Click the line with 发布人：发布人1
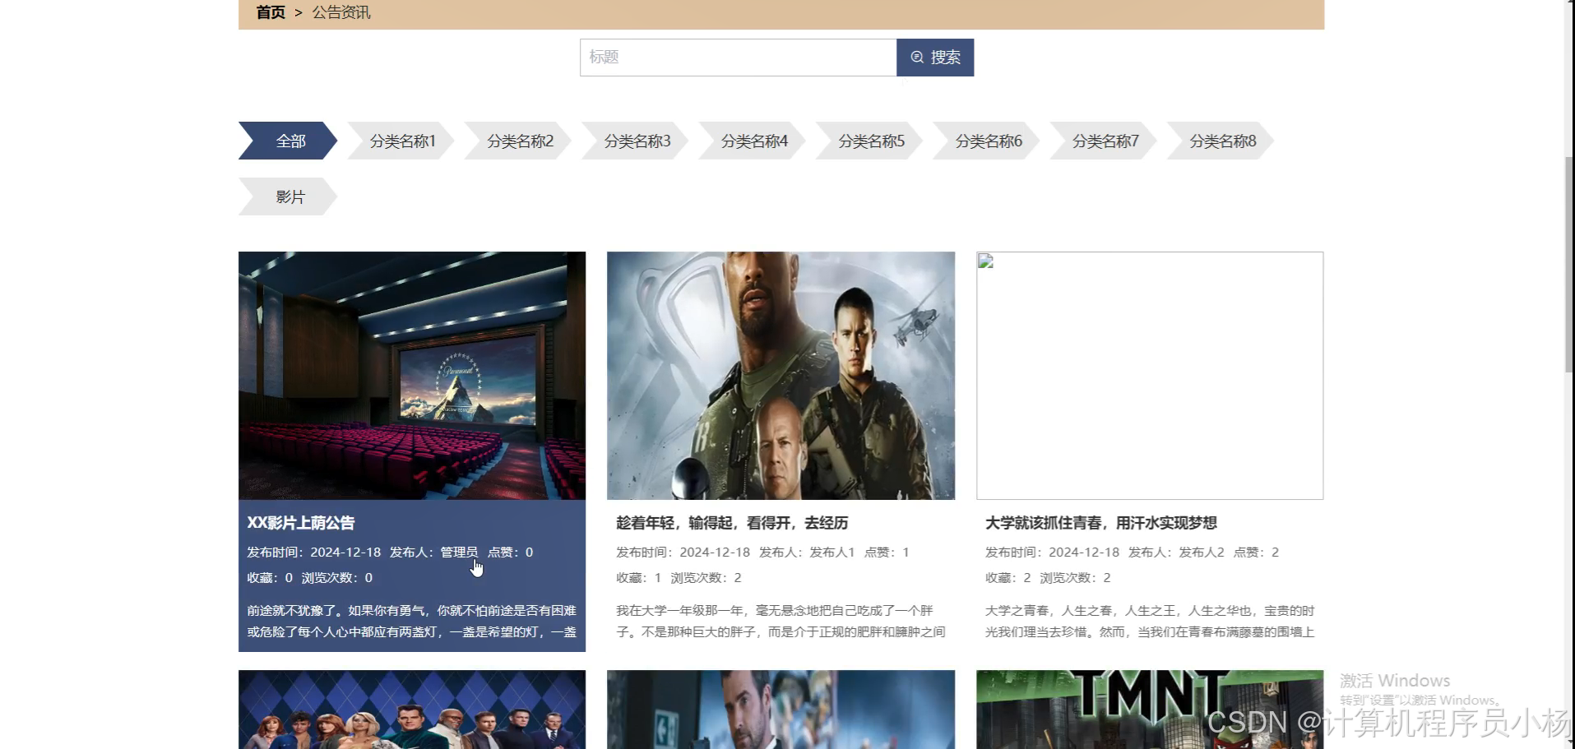Viewport: 1575px width, 749px height. (762, 553)
